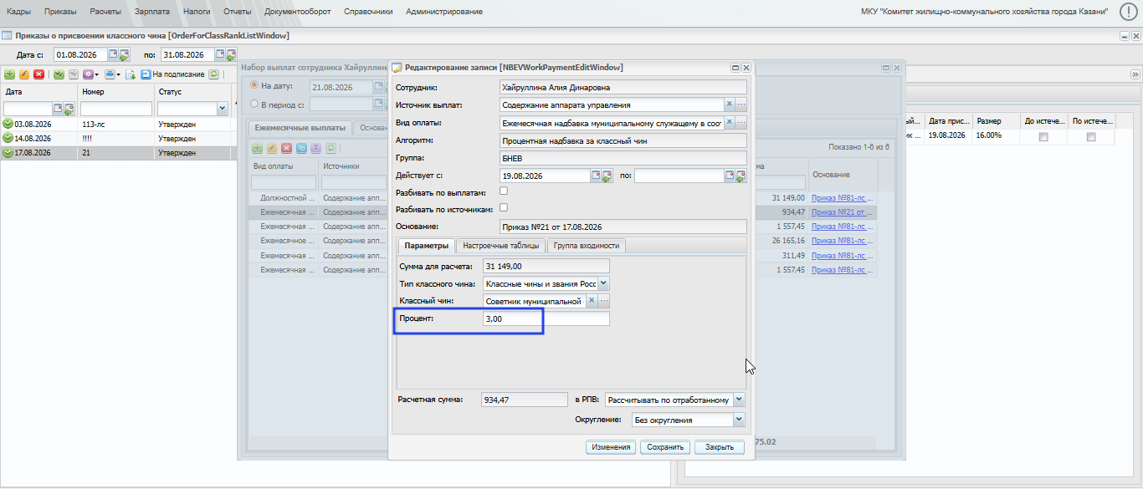This screenshot has height=489, width=1143.
Task: Open calendar for the empty 'по' date in dialog
Action: click(x=730, y=176)
